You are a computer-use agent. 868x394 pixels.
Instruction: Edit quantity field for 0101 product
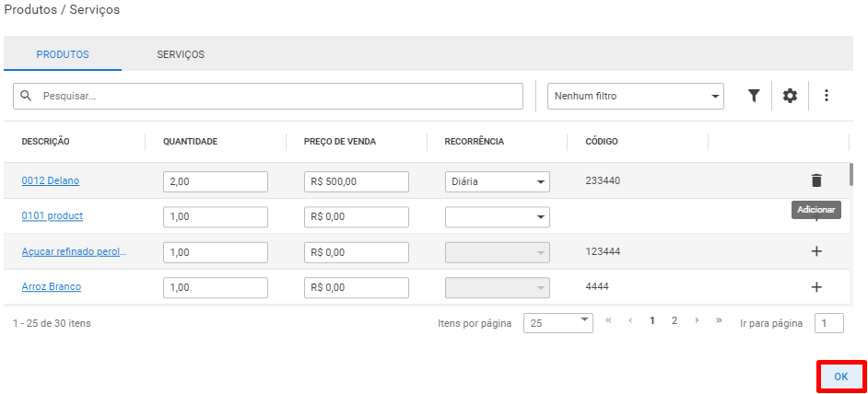[x=216, y=217]
